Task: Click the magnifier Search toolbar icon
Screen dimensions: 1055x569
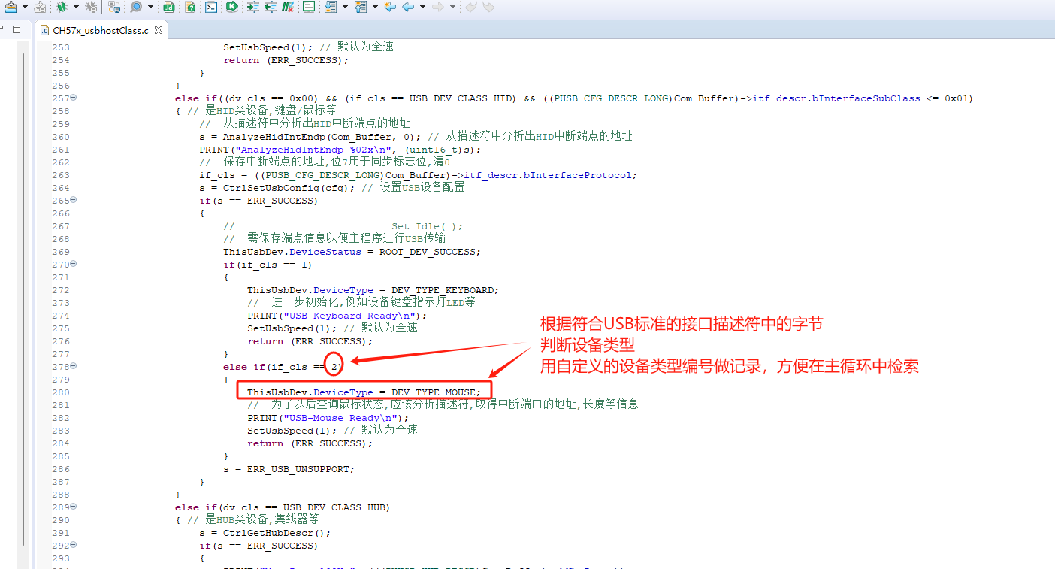Action: point(136,7)
